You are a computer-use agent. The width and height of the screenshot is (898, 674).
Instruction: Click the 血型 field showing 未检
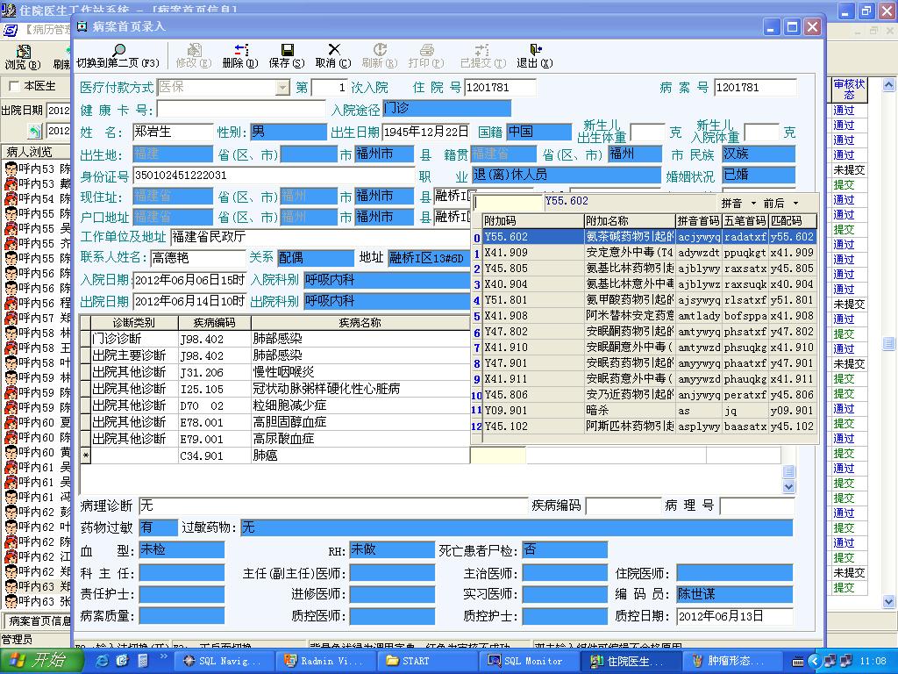[x=182, y=549]
